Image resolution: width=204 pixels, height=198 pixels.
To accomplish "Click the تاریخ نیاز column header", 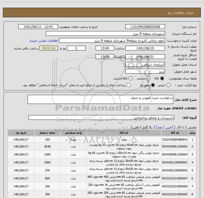I will click(x=21, y=133).
